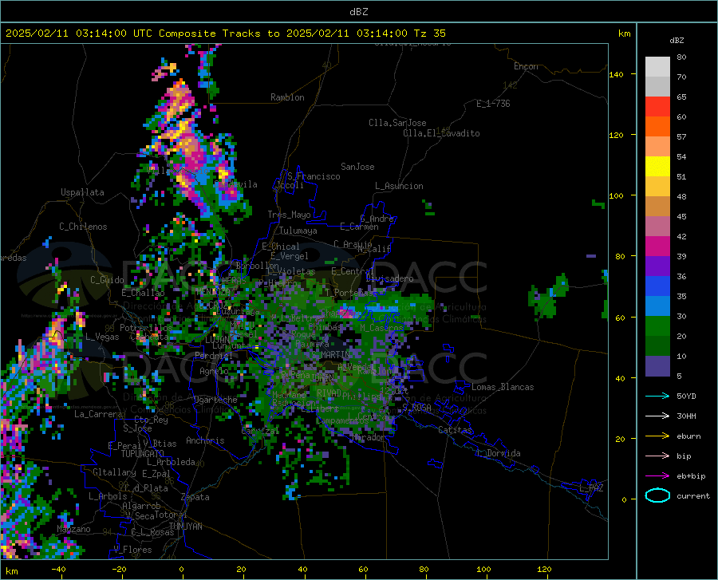Click the bip pink arrow legend icon
The width and height of the screenshot is (718, 580).
point(657,456)
